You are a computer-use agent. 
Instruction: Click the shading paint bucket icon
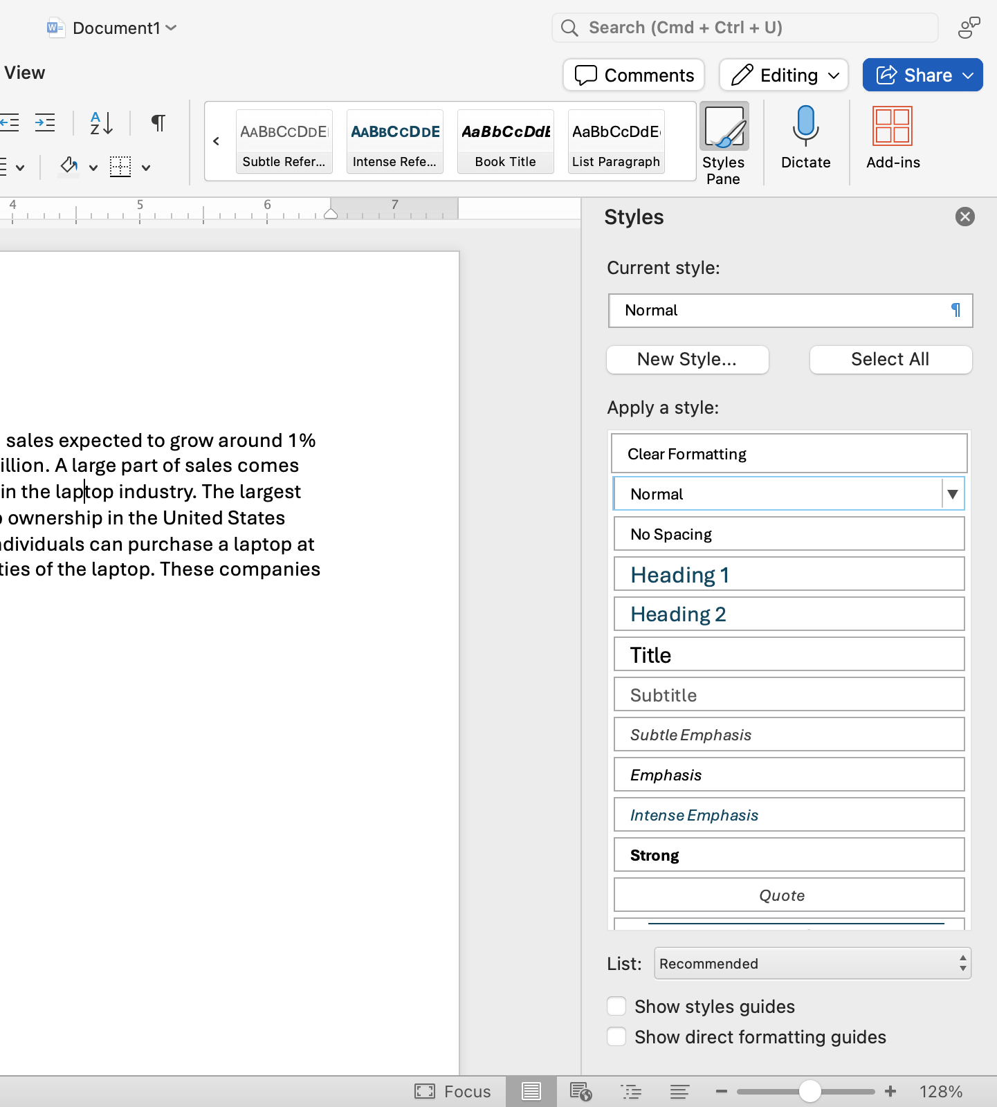point(69,166)
